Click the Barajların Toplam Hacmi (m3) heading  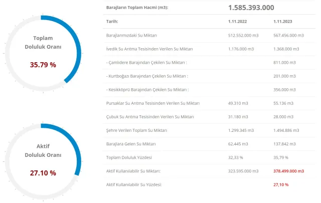(x=137, y=8)
